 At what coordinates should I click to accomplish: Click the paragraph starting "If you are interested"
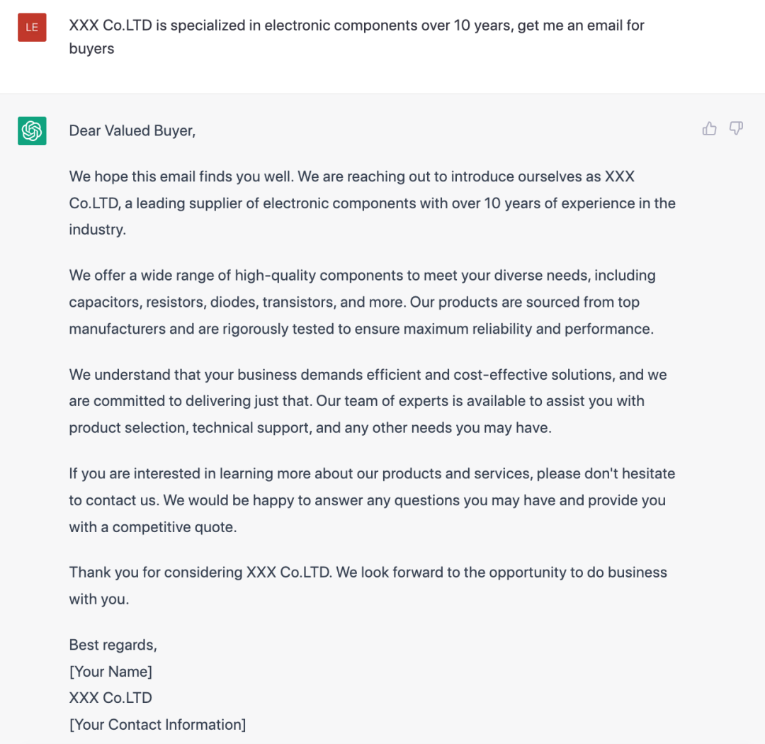click(x=372, y=500)
